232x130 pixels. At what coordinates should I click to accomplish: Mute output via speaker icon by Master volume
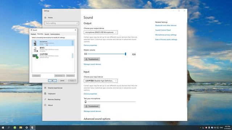86,54
